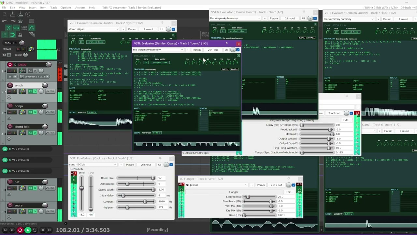Toggle bypass checkbox in ReaVerbate window
The image size is (417, 235).
pos(171,164)
